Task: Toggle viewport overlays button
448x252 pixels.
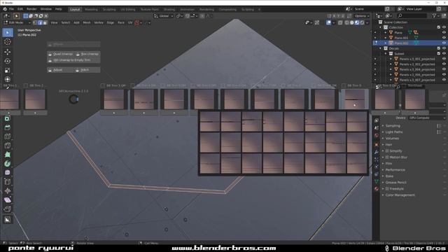Action: 328,22
